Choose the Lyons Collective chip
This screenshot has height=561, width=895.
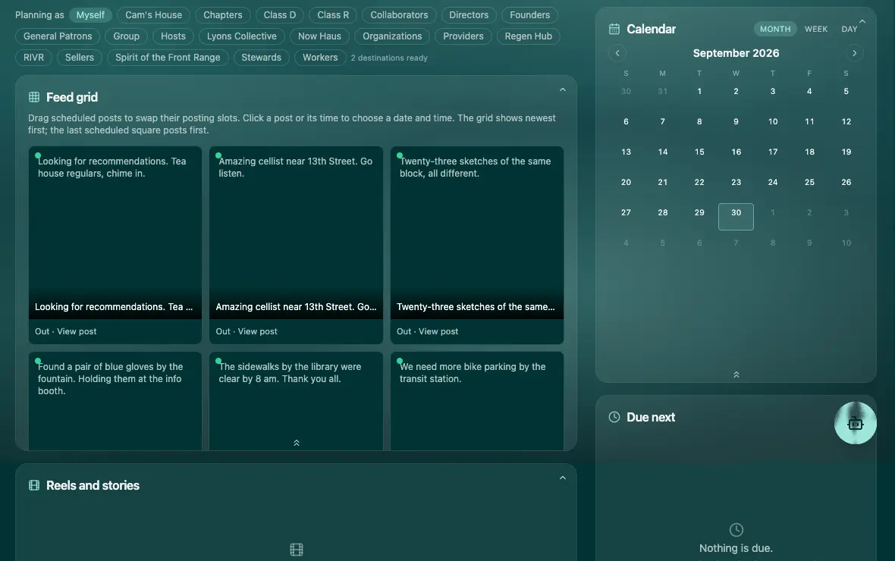241,36
